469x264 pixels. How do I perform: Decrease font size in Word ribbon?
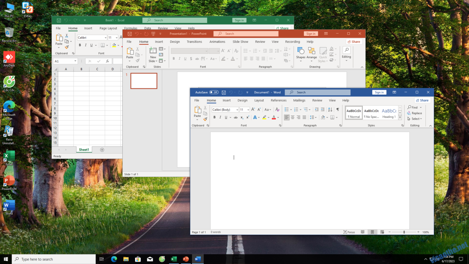(259, 110)
